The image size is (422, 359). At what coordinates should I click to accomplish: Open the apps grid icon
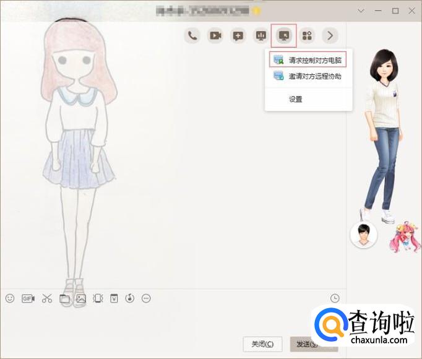coord(307,35)
